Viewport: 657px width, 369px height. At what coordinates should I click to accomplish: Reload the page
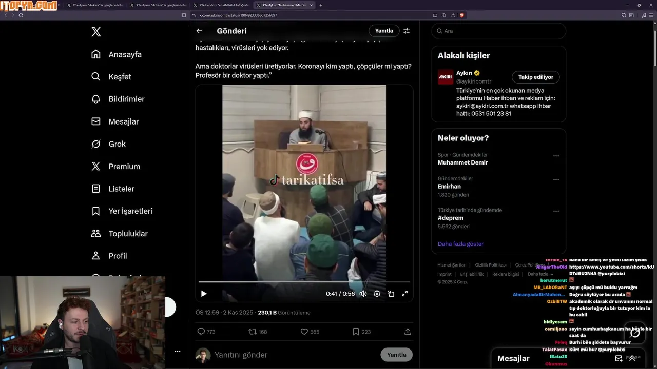coord(21,15)
